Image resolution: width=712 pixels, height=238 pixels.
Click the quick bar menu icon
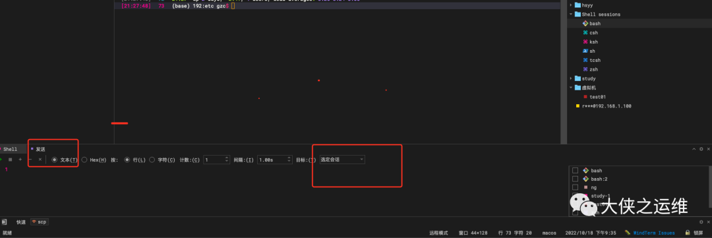tap(4, 222)
